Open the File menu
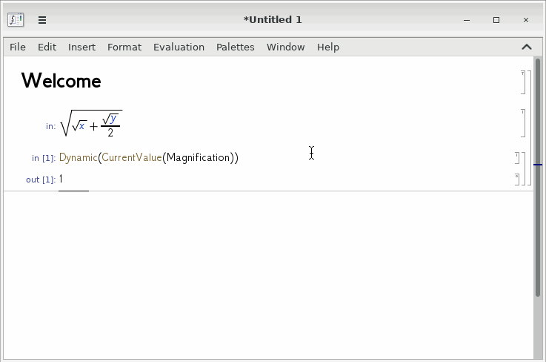 18,47
